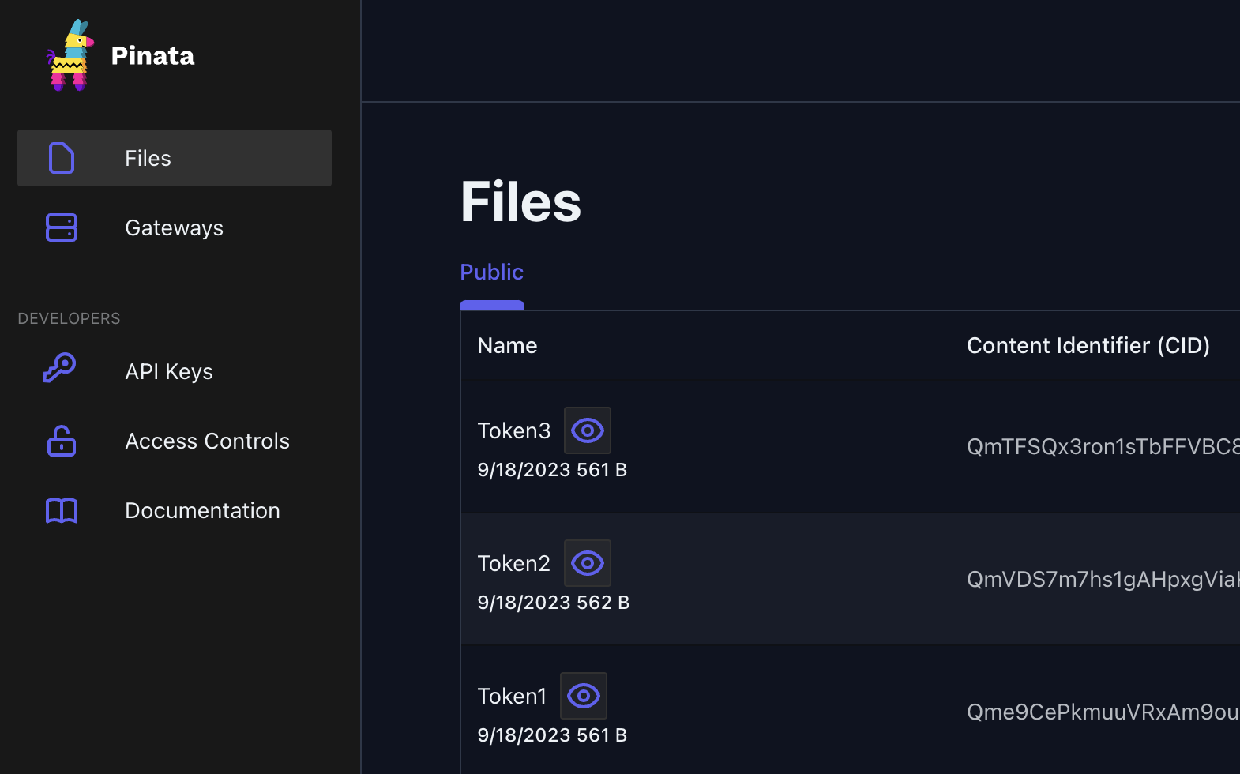Click the Access Controls padlock icon
The image size is (1240, 774).
[x=62, y=441]
